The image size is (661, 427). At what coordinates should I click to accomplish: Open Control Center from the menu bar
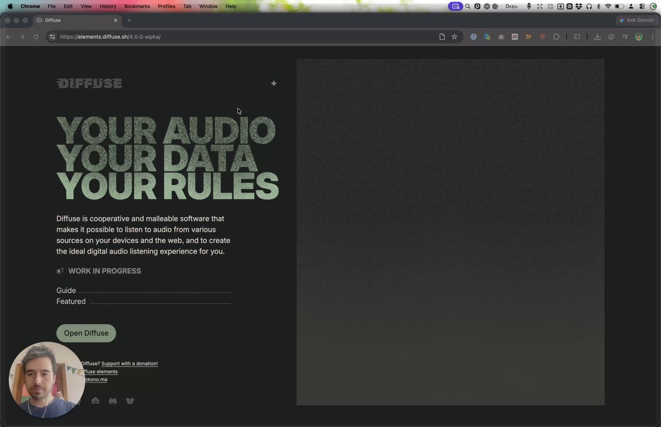tap(642, 7)
